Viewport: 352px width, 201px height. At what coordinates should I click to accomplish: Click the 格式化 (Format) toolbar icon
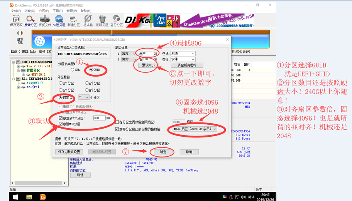(88, 20)
